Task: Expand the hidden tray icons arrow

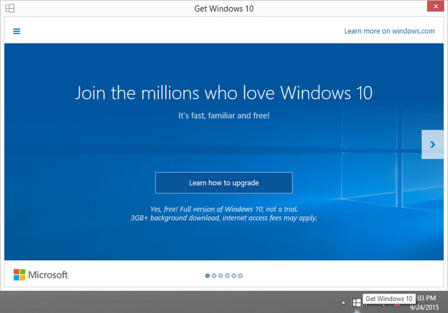Action: point(343,302)
